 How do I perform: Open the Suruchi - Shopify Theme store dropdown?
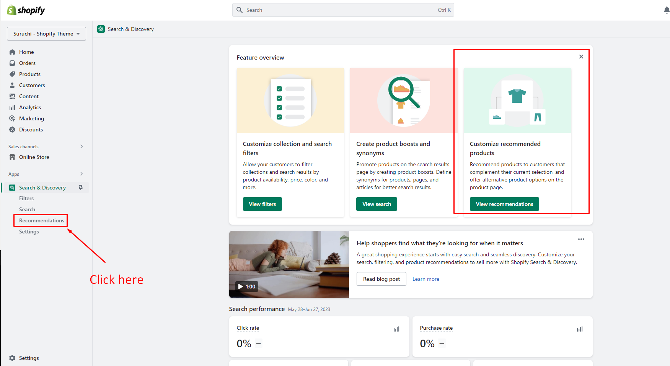pyautogui.click(x=46, y=34)
